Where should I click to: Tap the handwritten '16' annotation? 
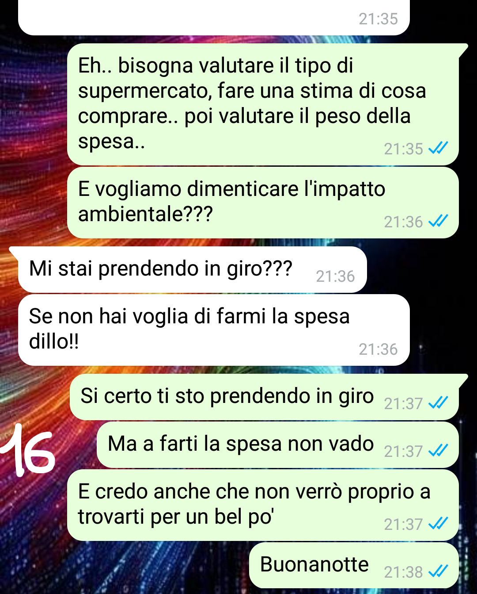27,449
